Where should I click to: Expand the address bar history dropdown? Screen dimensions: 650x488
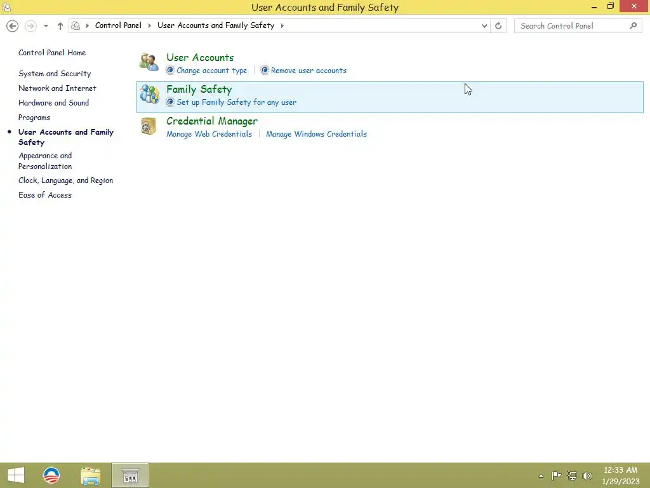click(x=484, y=25)
